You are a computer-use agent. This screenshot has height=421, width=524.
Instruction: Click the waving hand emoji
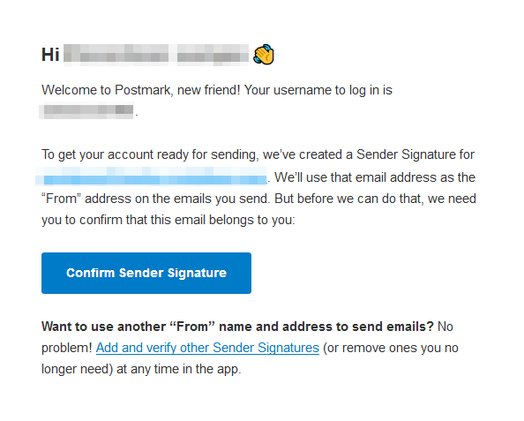264,54
